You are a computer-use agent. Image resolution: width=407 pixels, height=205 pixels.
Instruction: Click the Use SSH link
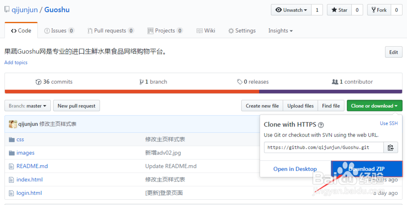pyautogui.click(x=389, y=124)
